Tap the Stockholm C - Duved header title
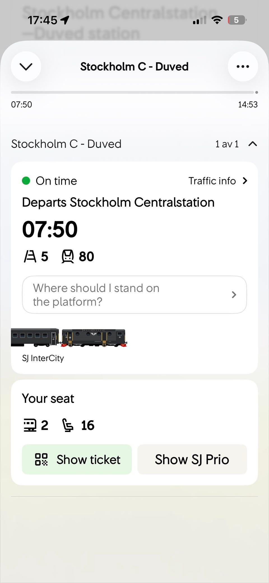The width and height of the screenshot is (269, 583). point(134,67)
